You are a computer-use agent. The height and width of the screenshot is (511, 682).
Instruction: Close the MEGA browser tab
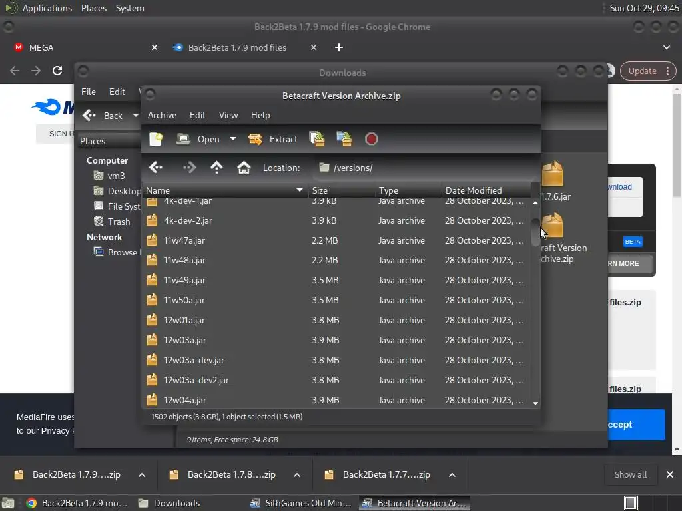pyautogui.click(x=155, y=47)
